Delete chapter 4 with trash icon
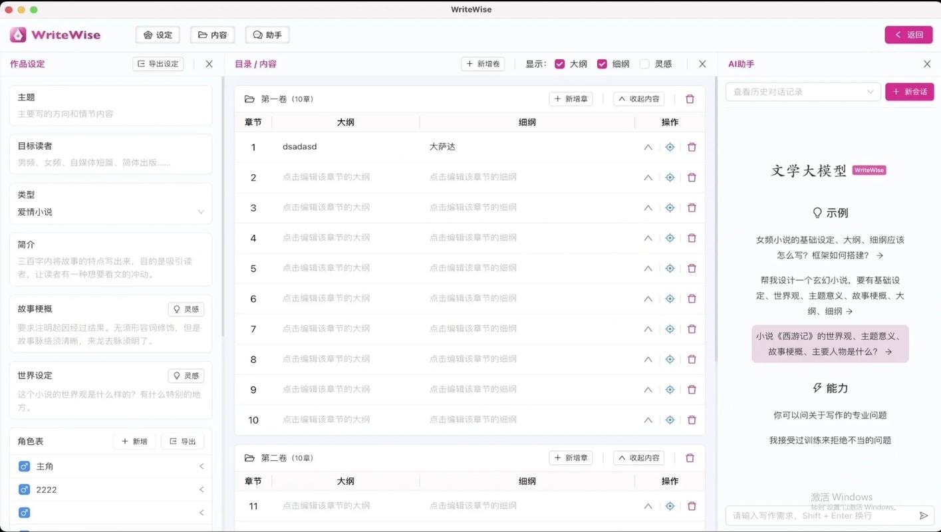This screenshot has width=941, height=532. [692, 238]
